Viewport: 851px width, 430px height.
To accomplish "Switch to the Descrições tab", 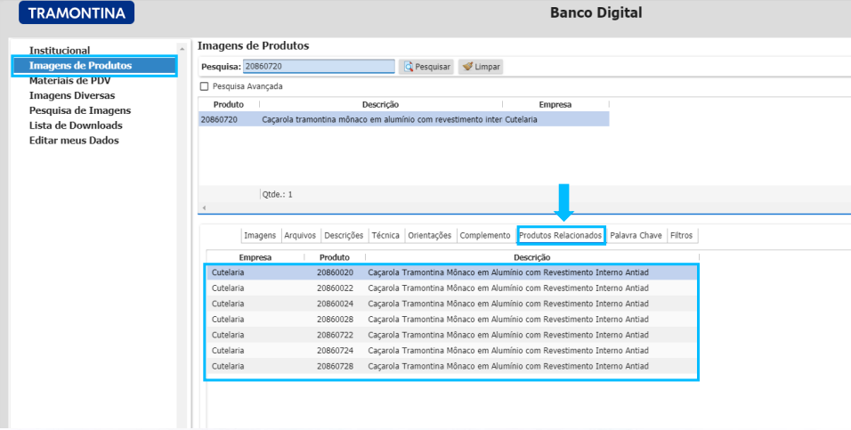I will pos(344,236).
